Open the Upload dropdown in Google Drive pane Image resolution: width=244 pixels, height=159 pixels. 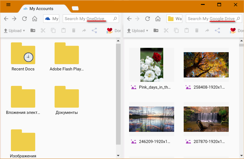click(138, 31)
